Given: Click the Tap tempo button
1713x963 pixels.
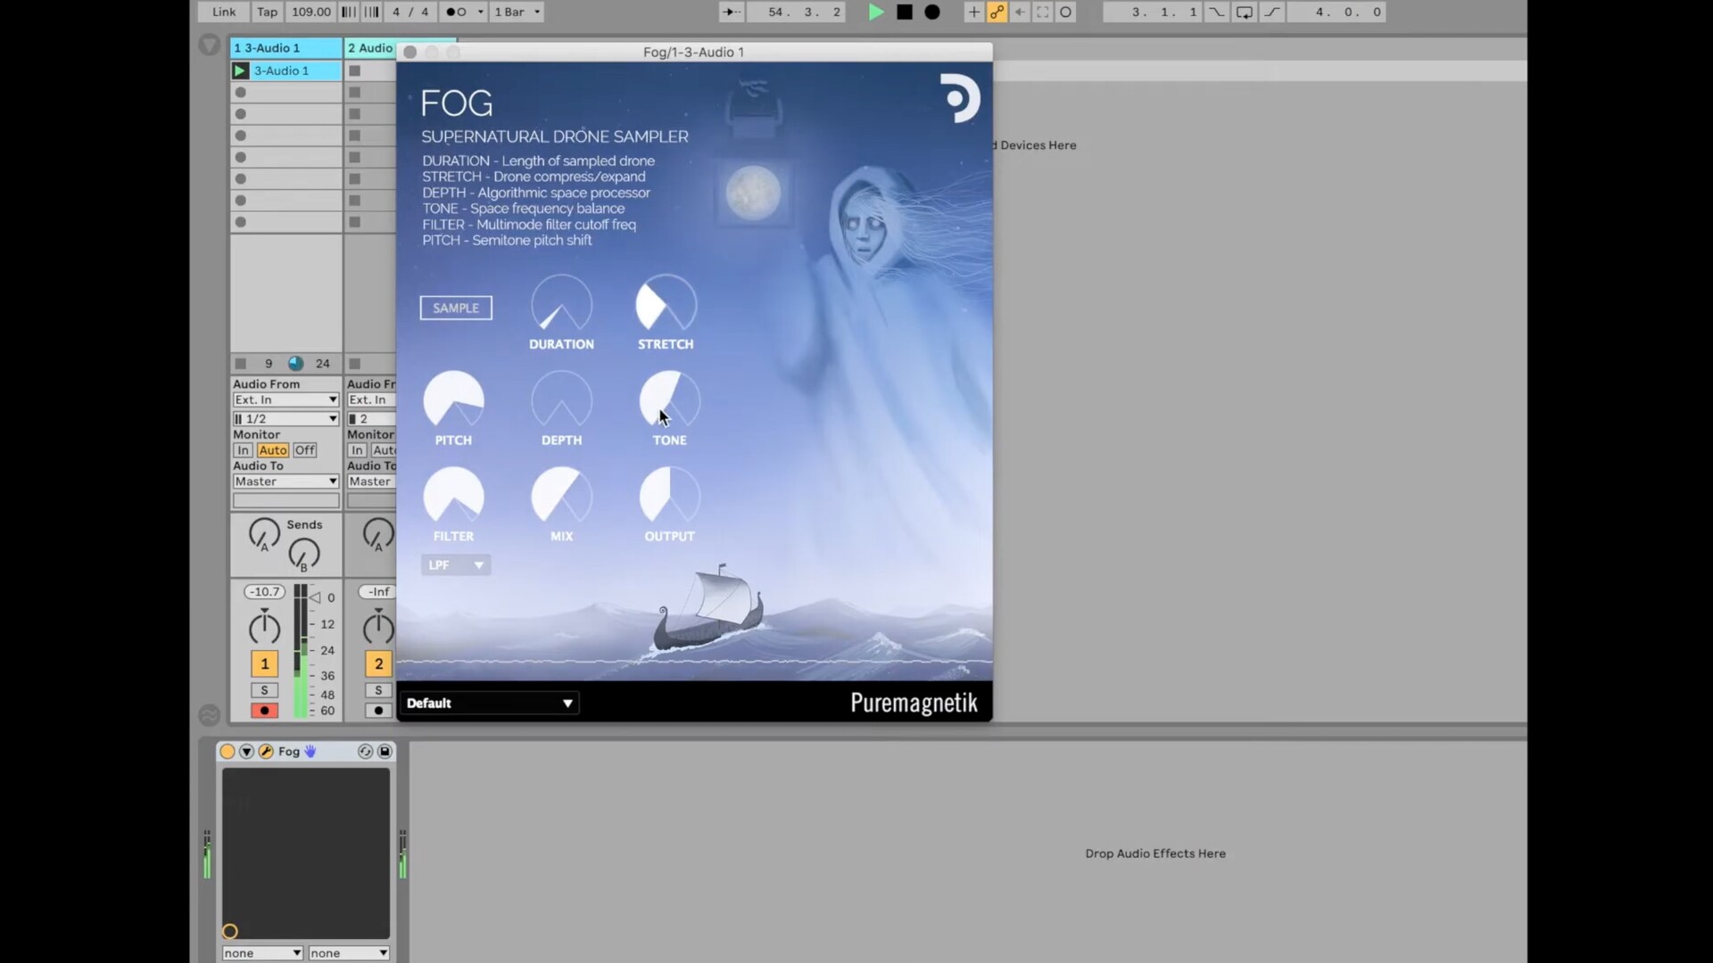Looking at the screenshot, I should pos(267,12).
